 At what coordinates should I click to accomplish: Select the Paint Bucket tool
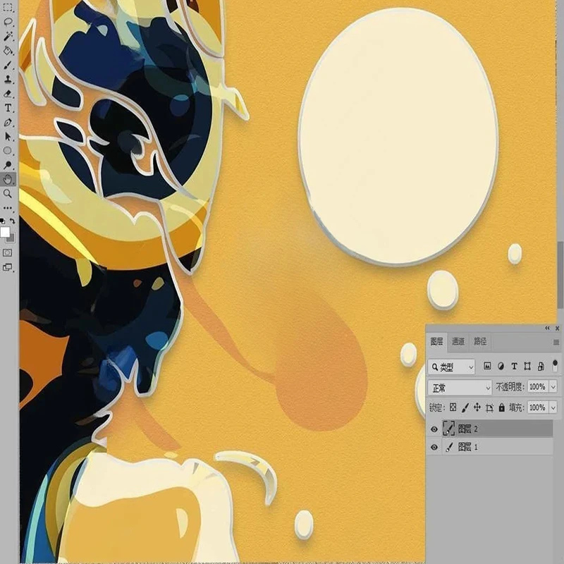pos(8,51)
